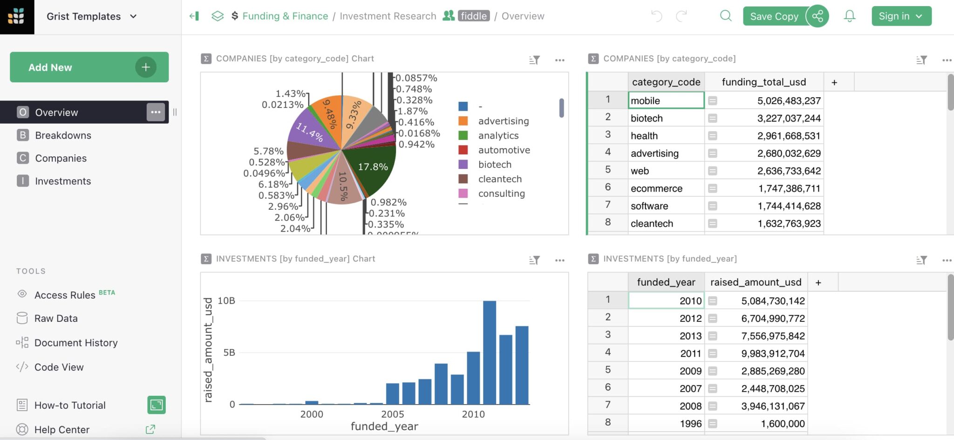The width and height of the screenshot is (954, 440).
Task: Open the Code View tool
Action: [59, 367]
